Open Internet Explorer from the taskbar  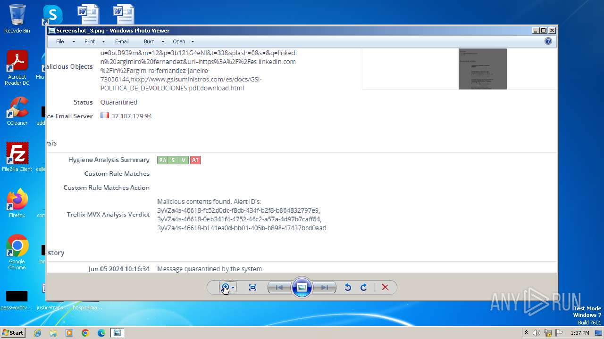[x=37, y=333]
